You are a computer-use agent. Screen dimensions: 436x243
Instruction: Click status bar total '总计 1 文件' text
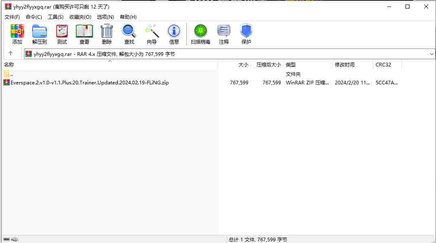point(258,239)
